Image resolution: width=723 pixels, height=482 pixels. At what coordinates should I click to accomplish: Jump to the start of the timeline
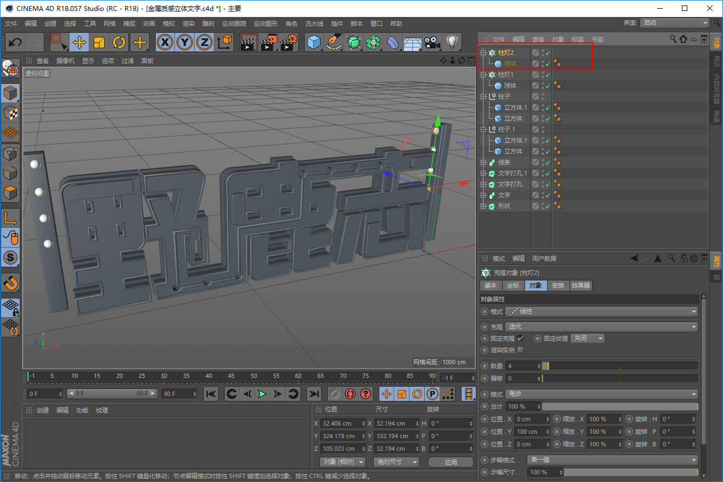coord(211,394)
